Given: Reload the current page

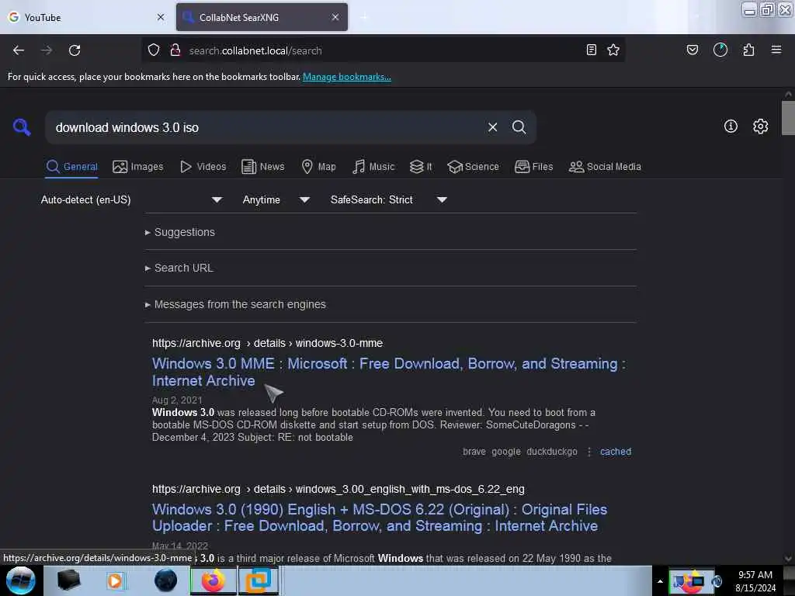Looking at the screenshot, I should [75, 50].
